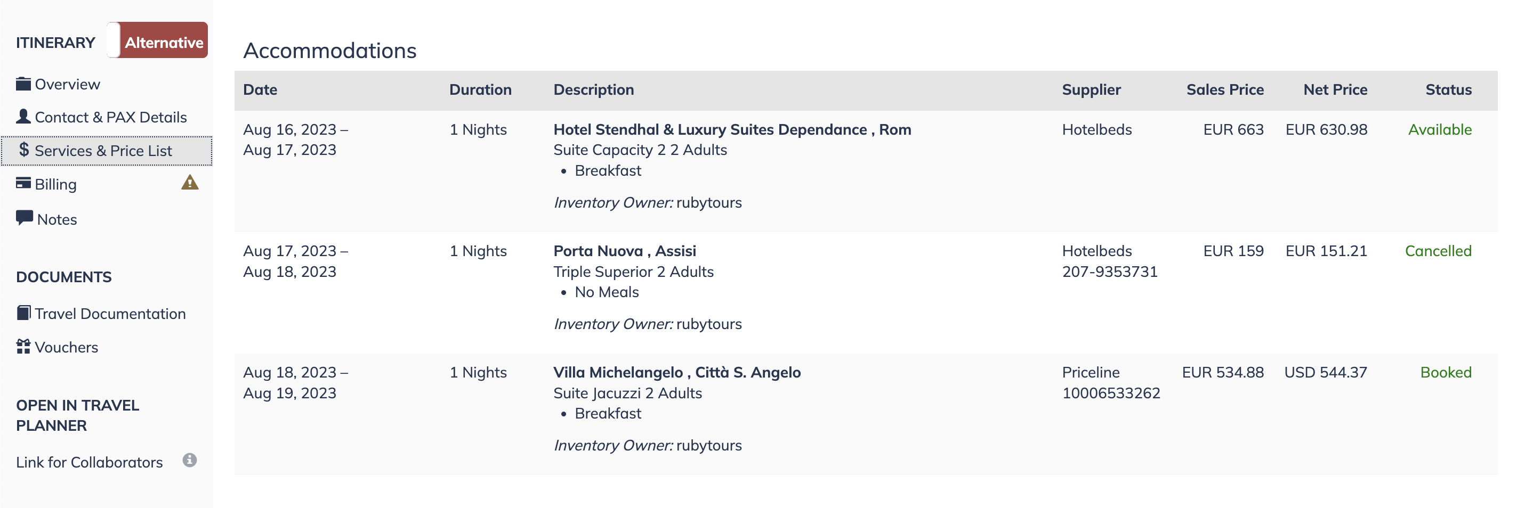
Task: Click the Billing credit card icon
Action: pyautogui.click(x=23, y=183)
